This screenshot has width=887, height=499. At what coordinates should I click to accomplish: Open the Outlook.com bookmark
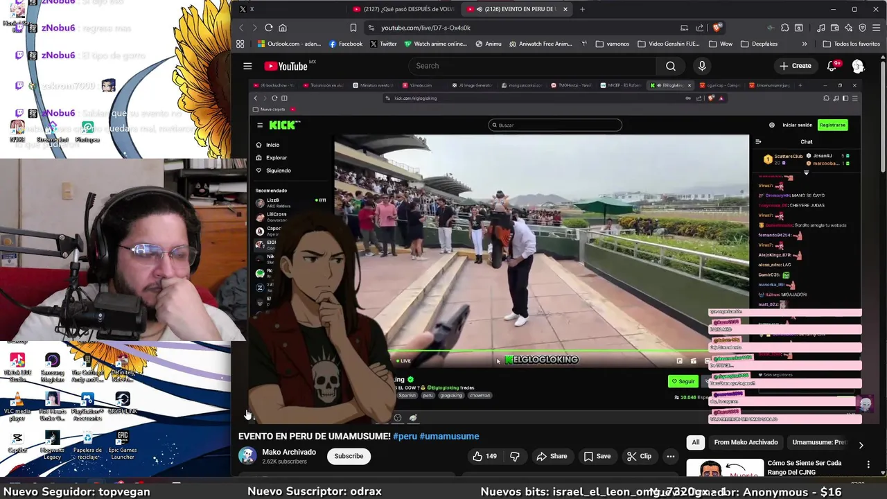(289, 44)
